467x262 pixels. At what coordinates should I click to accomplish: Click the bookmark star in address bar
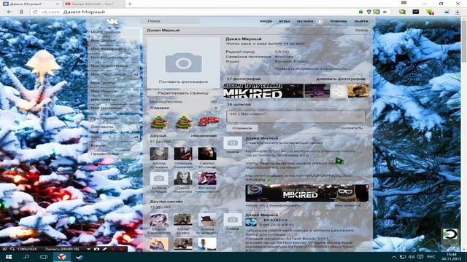click(385, 12)
